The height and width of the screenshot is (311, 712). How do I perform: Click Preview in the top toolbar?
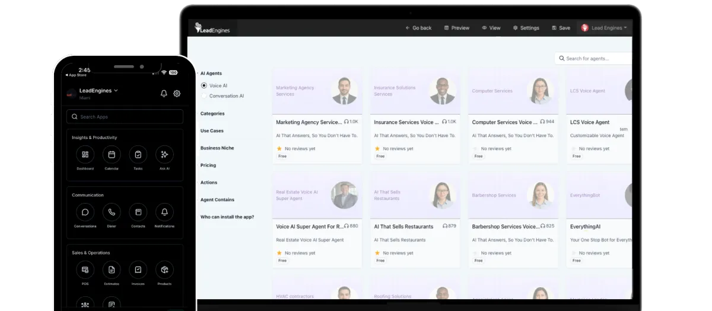coord(457,28)
